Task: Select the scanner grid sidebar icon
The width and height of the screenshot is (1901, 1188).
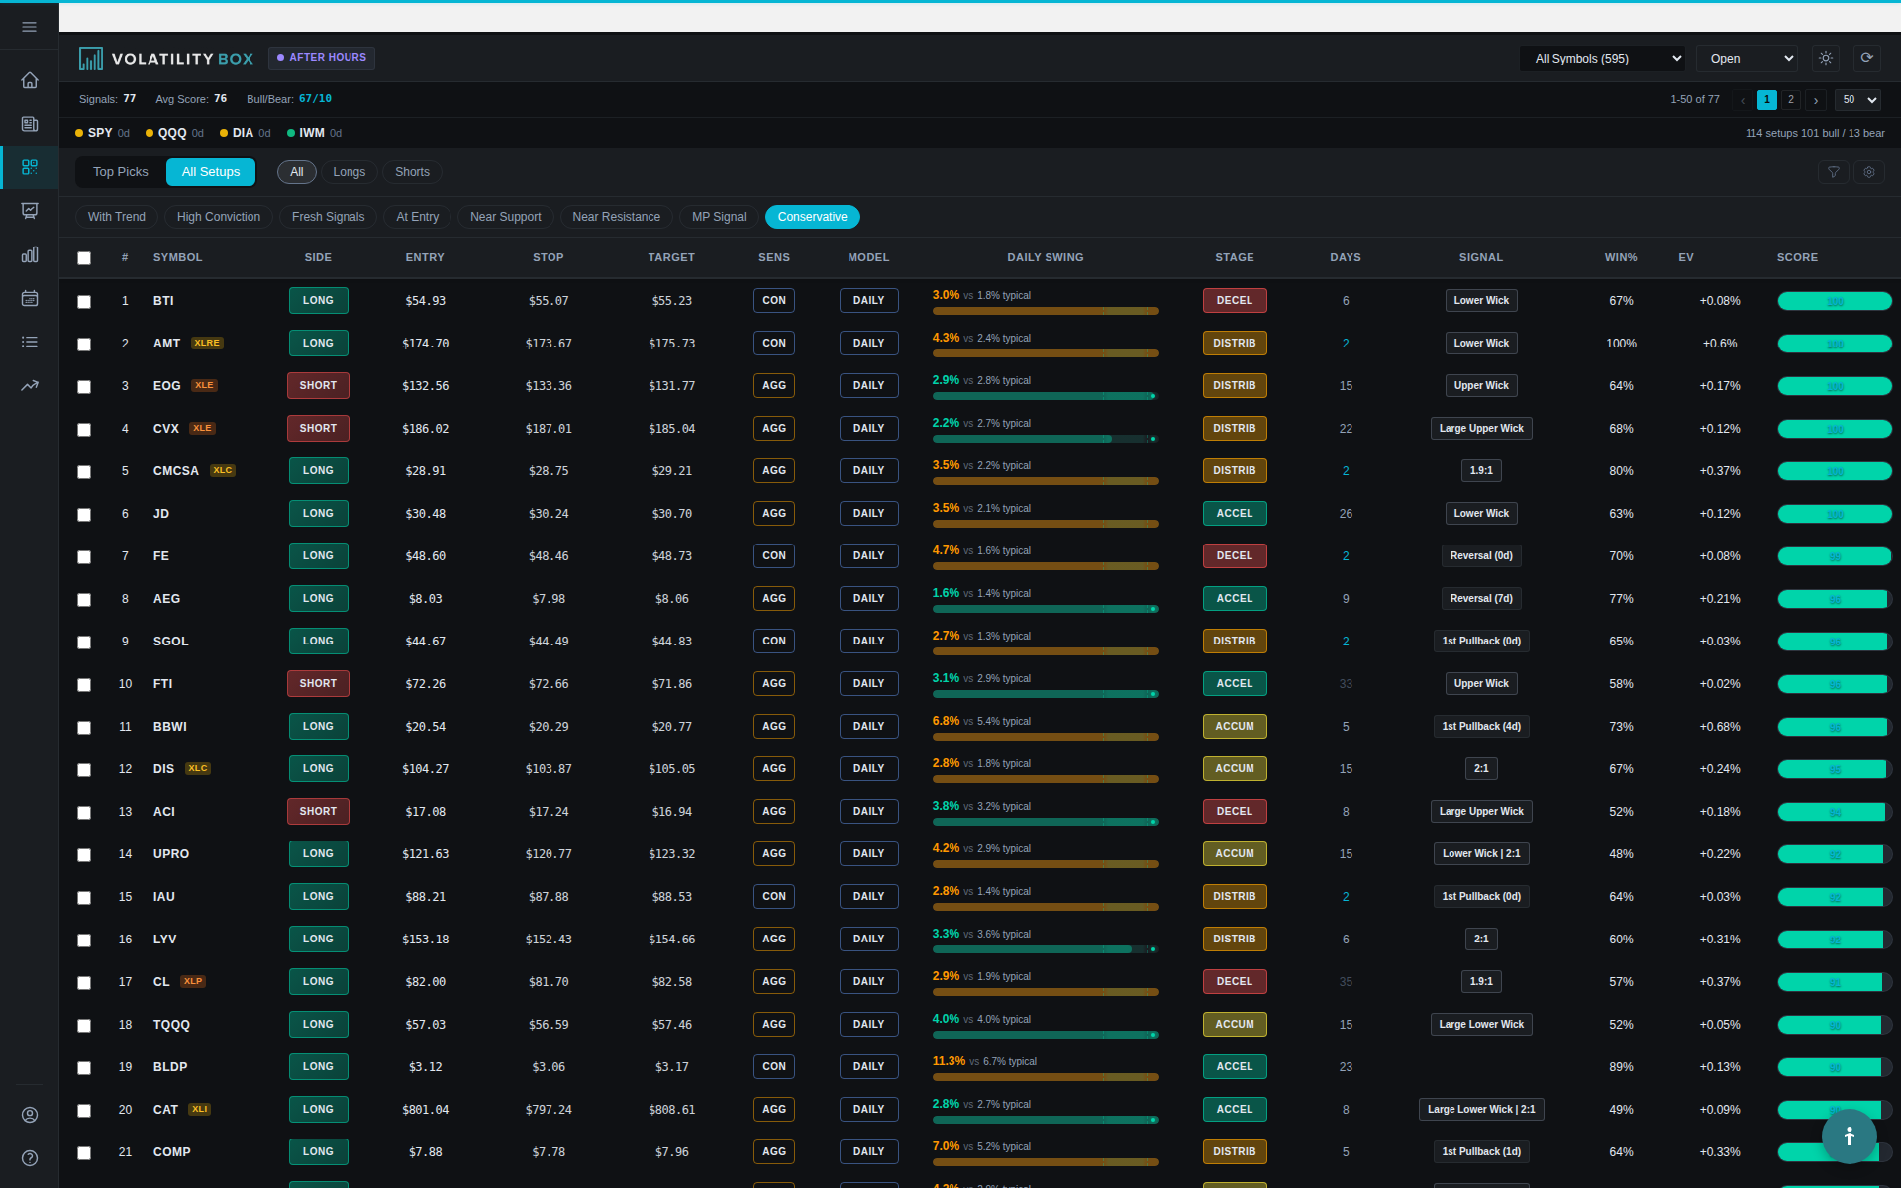Action: 30,167
